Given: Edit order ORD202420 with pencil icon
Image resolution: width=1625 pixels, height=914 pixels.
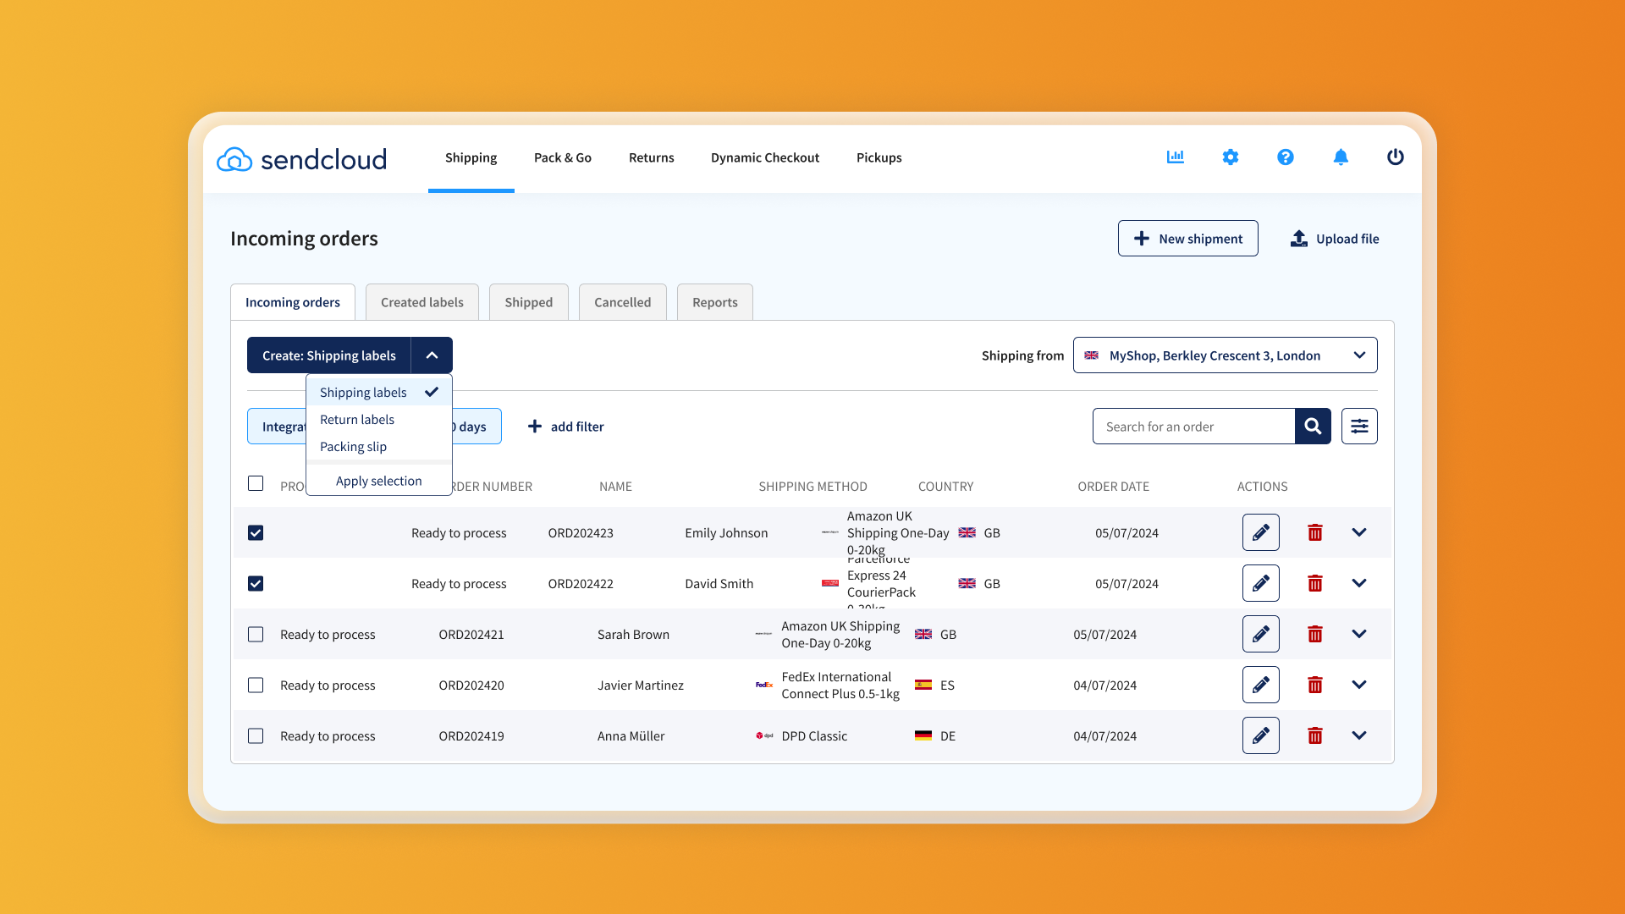Looking at the screenshot, I should pyautogui.click(x=1261, y=685).
